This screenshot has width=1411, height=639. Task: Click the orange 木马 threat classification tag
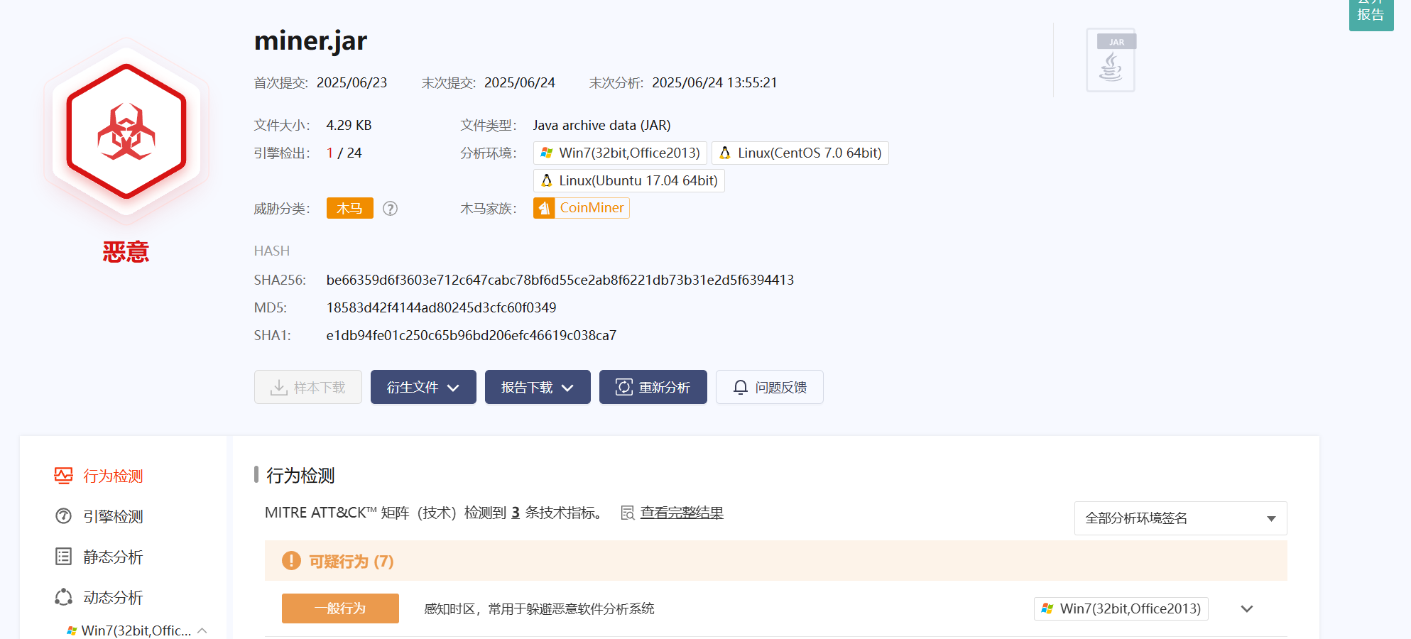[x=349, y=209]
